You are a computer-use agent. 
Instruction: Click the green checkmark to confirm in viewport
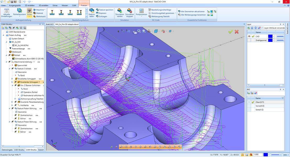(x=230, y=32)
